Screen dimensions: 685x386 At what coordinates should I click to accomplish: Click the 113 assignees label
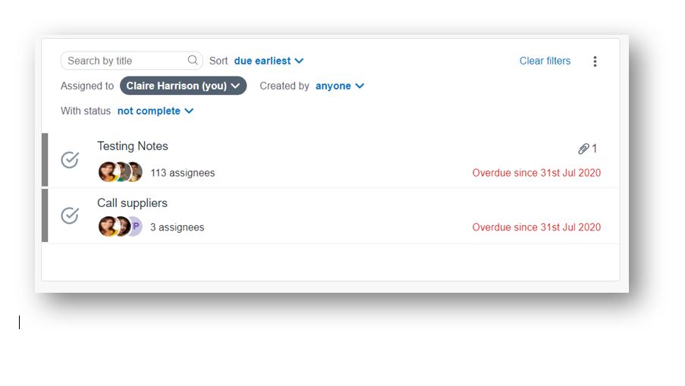183,173
